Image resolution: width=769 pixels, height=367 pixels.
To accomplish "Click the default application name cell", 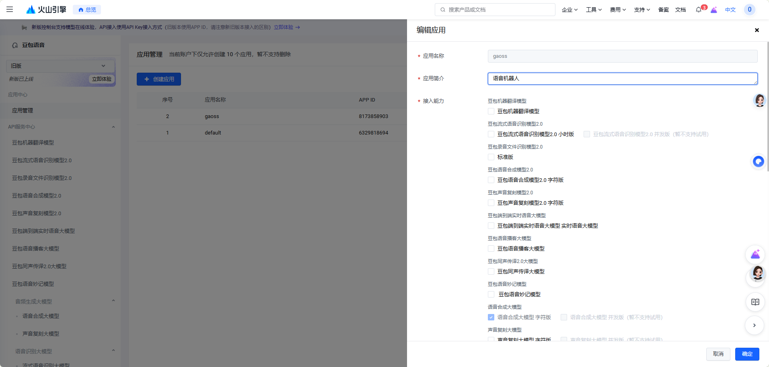I will point(213,133).
